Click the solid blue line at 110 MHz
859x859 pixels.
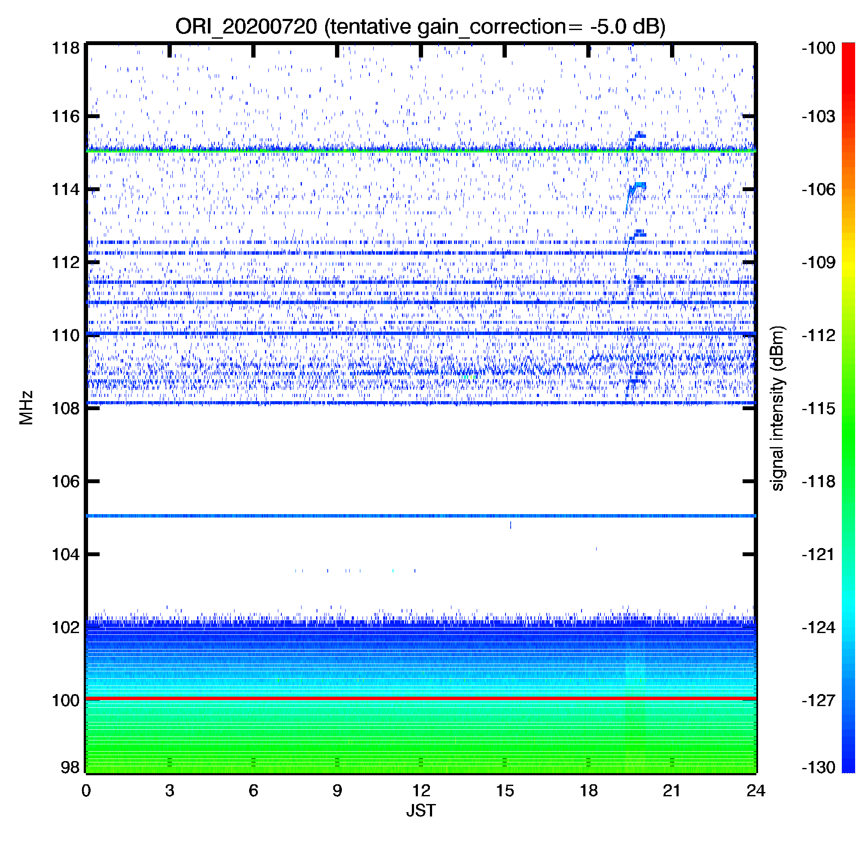(420, 333)
